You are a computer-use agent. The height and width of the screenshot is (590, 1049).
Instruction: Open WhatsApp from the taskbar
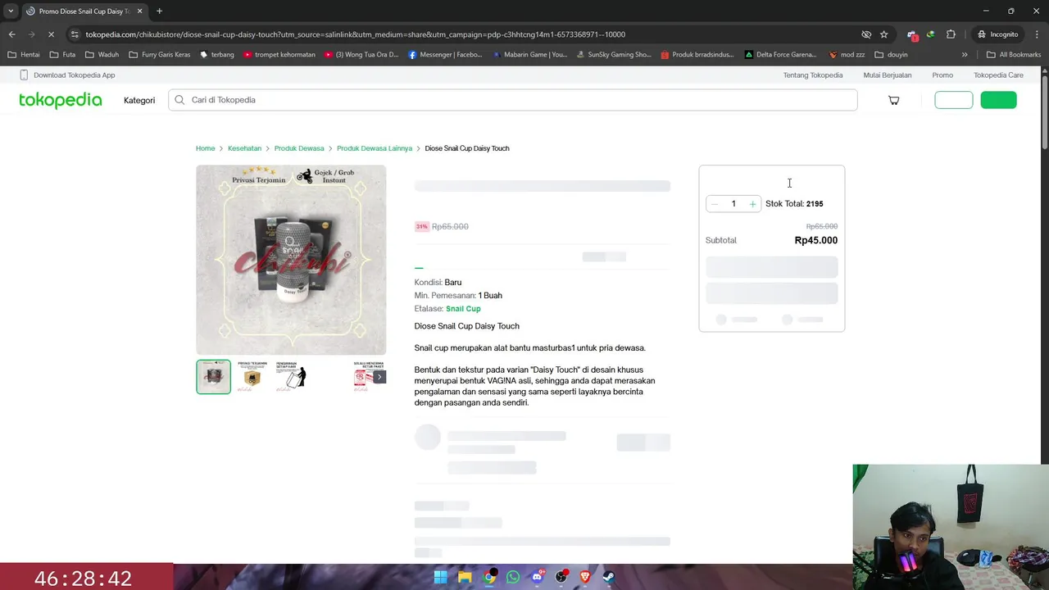[513, 577]
